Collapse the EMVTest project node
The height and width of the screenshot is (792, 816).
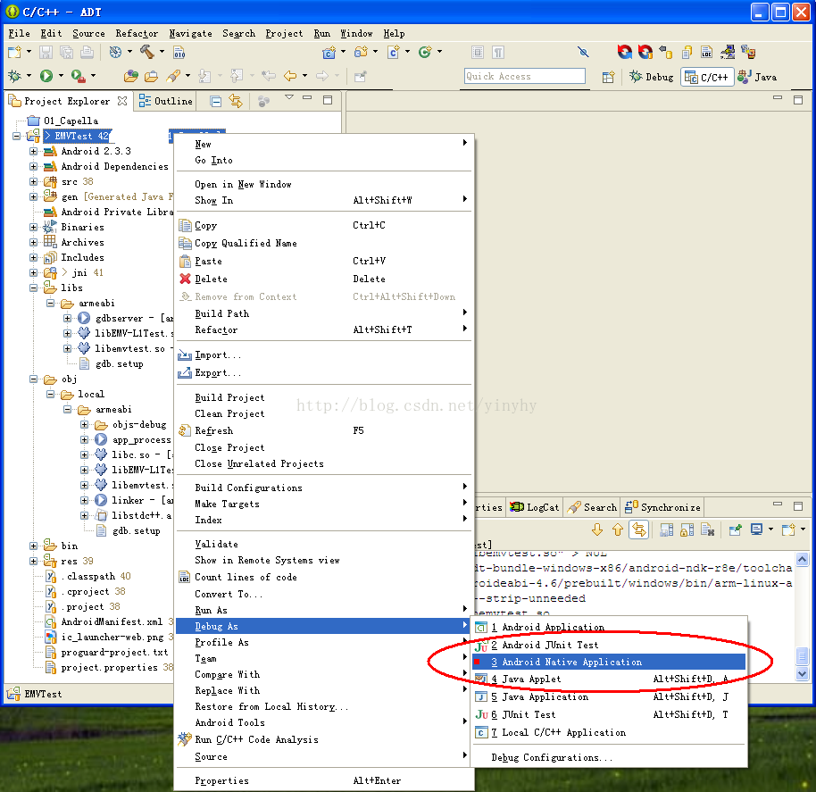(17, 136)
